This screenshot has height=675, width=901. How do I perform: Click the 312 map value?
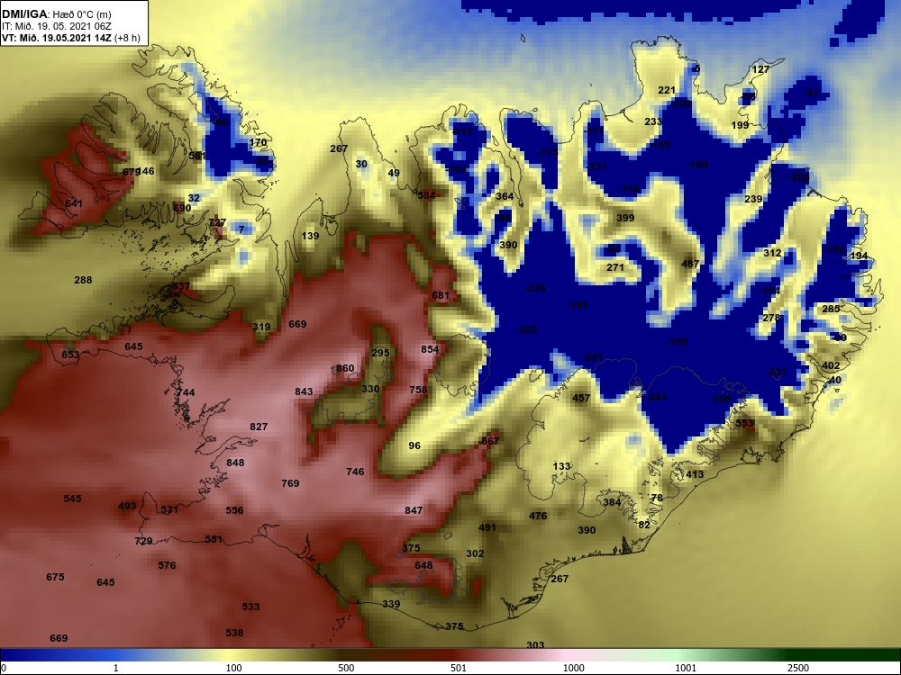772,253
